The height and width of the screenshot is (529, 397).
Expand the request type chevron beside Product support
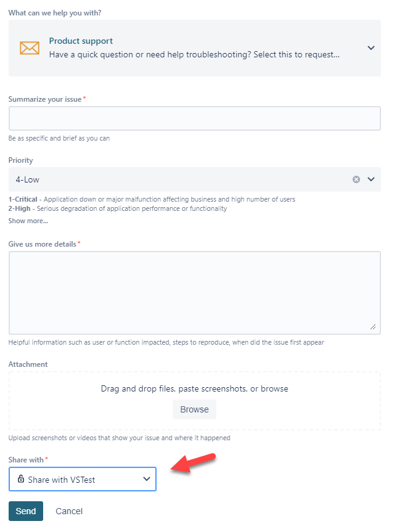[370, 48]
